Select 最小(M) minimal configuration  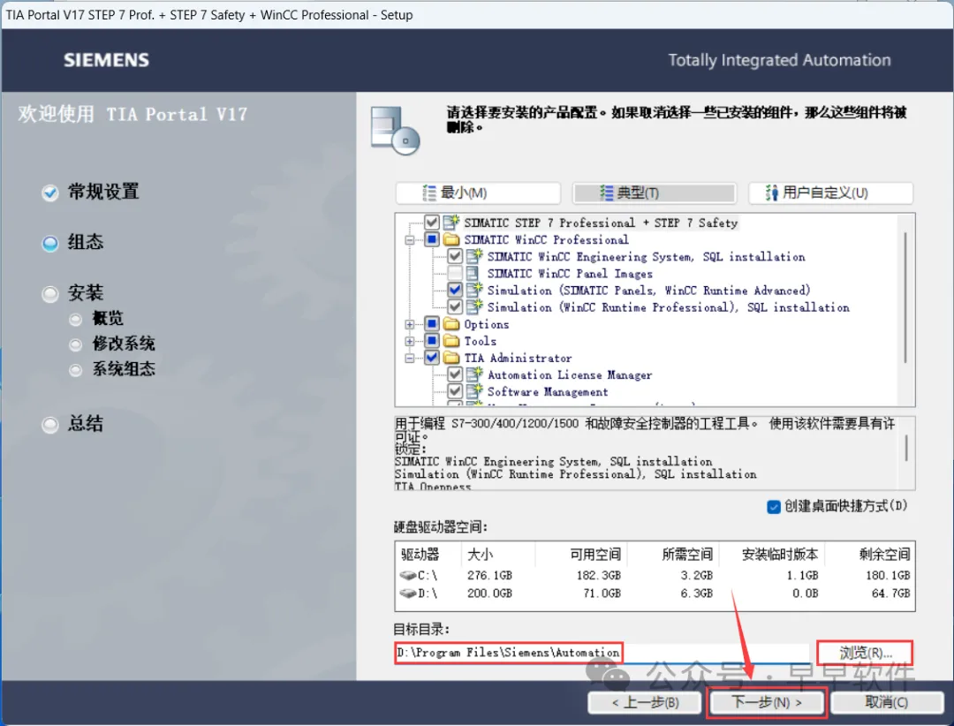[478, 193]
